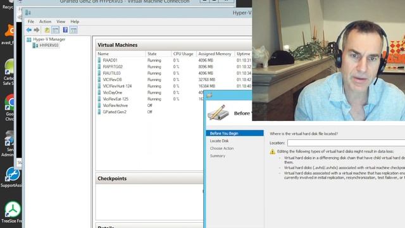Sort by the Assigned Memory column header
Image resolution: width=405 pixels, height=228 pixels.
tap(215, 54)
